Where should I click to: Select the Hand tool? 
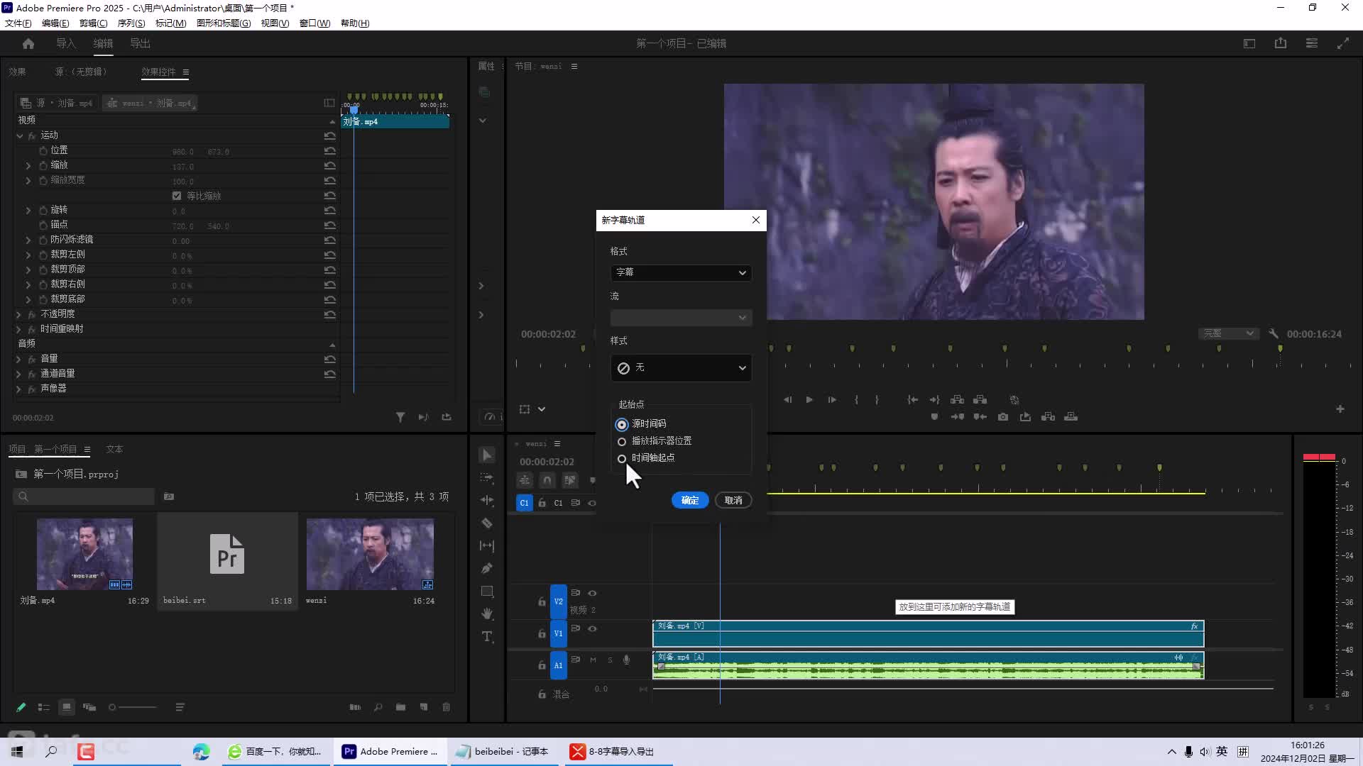tap(487, 614)
